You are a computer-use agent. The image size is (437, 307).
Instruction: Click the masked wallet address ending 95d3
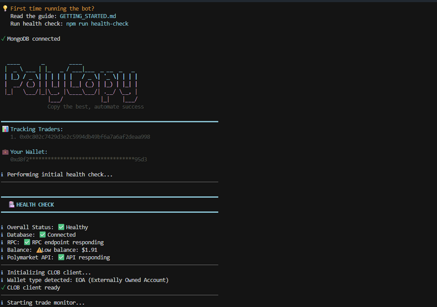(x=79, y=159)
